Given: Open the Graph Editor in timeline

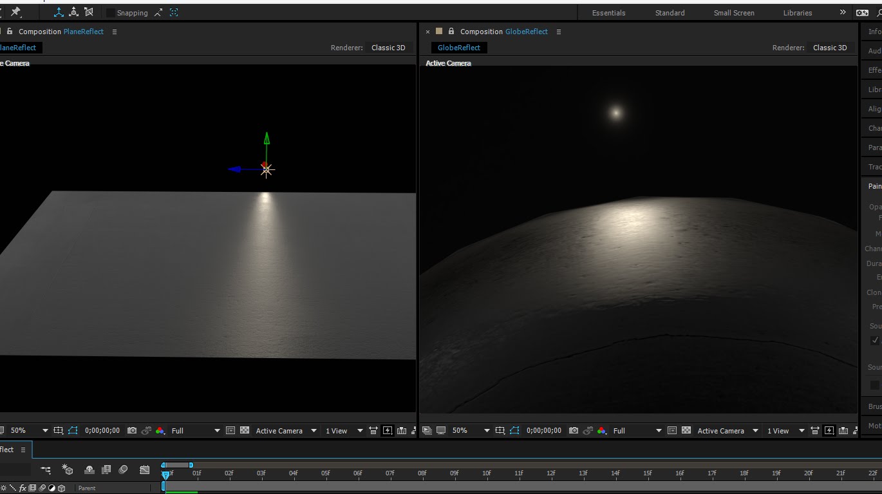Looking at the screenshot, I should pos(145,470).
